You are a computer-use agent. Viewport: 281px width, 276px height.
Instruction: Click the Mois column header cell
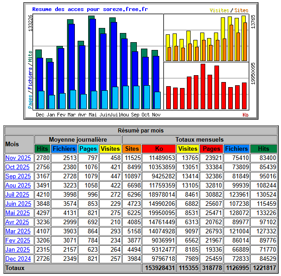pos(19,144)
